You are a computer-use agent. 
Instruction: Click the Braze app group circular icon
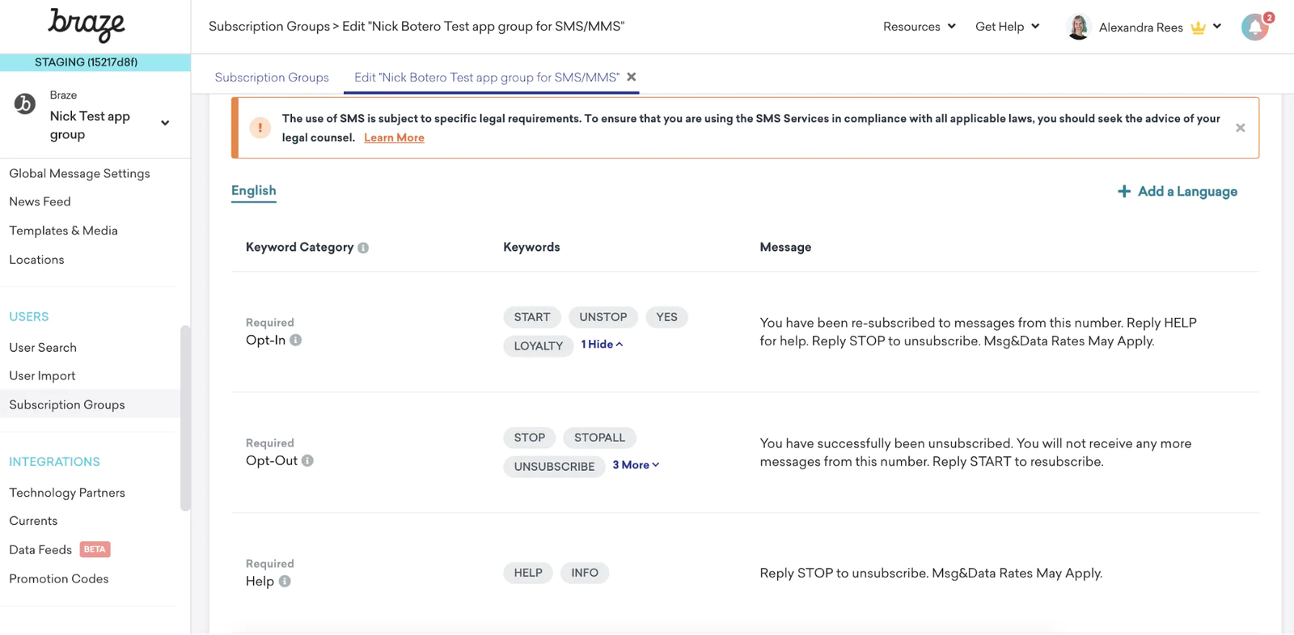pos(25,104)
